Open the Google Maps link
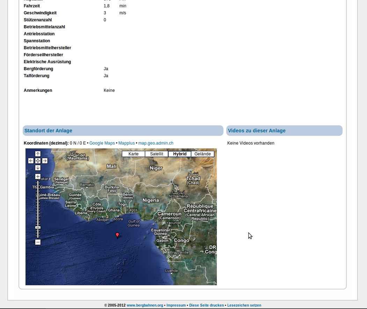The height and width of the screenshot is (309, 367). (102, 143)
